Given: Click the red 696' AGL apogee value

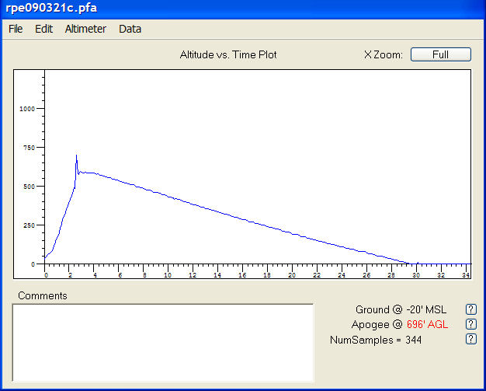Looking at the screenshot, I should (428, 325).
